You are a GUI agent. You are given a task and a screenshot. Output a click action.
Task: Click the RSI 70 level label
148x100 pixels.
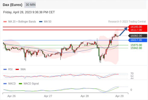(132, 73)
